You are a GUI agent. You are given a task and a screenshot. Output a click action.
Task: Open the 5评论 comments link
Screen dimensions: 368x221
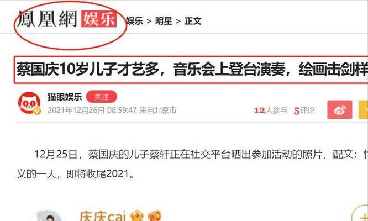[304, 110]
